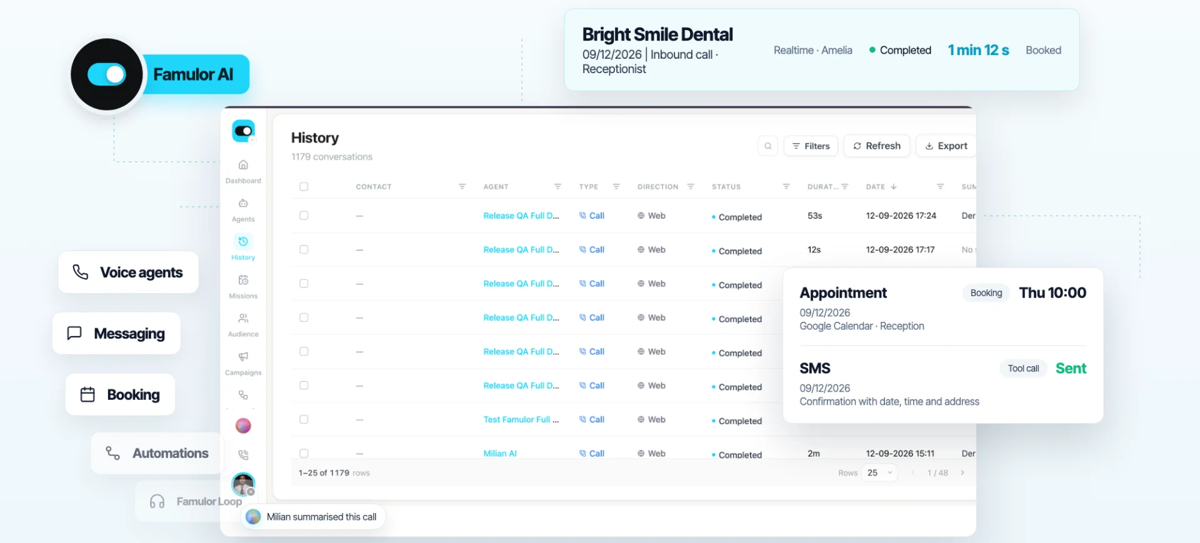Open the Contact column filter
The image size is (1200, 543).
pyautogui.click(x=462, y=186)
